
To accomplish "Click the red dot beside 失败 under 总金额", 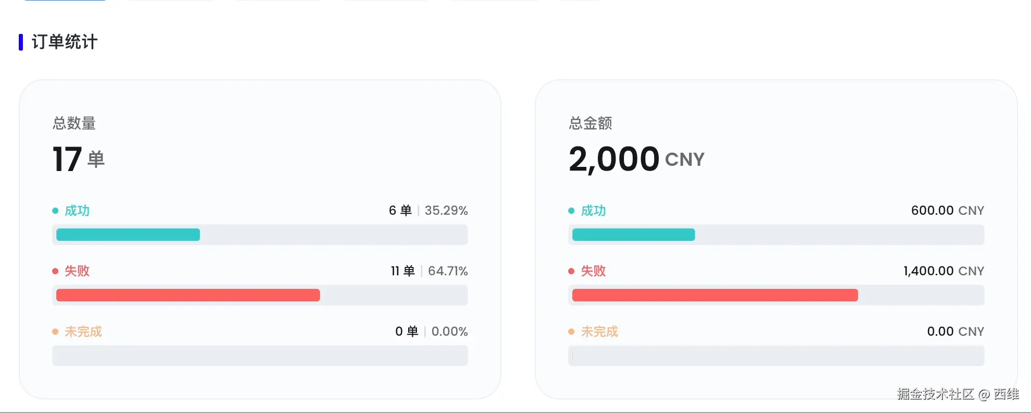I will (571, 271).
